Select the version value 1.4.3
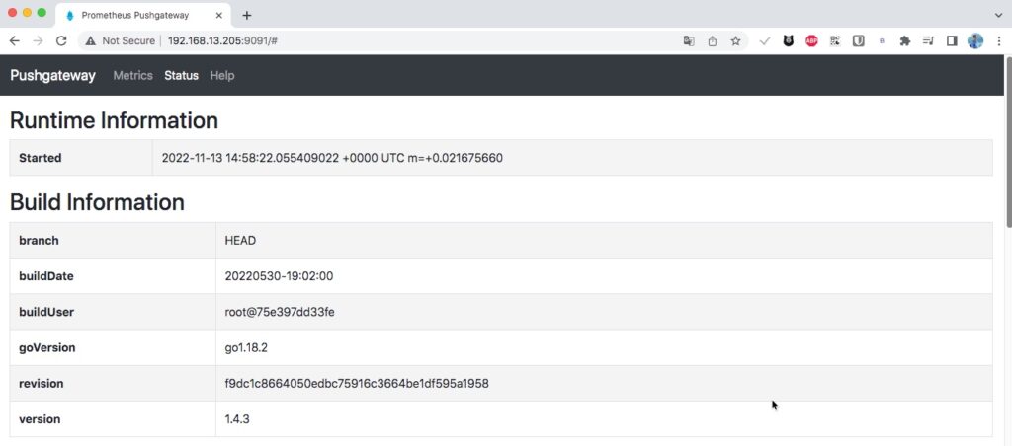Image resolution: width=1012 pixels, height=446 pixels. coord(237,419)
